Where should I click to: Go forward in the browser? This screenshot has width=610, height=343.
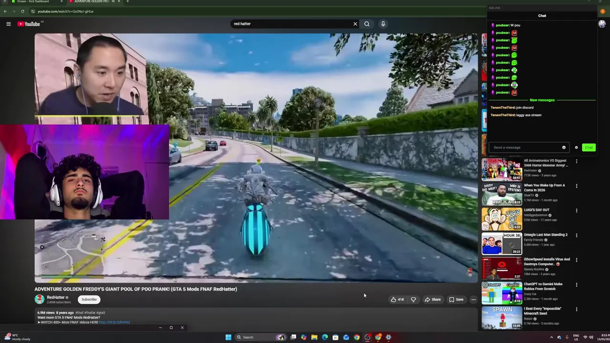[14, 11]
